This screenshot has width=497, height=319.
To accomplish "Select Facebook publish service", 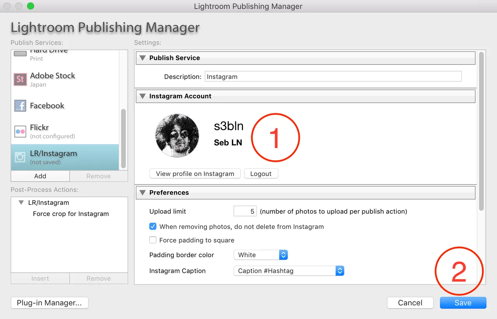I will (x=65, y=106).
